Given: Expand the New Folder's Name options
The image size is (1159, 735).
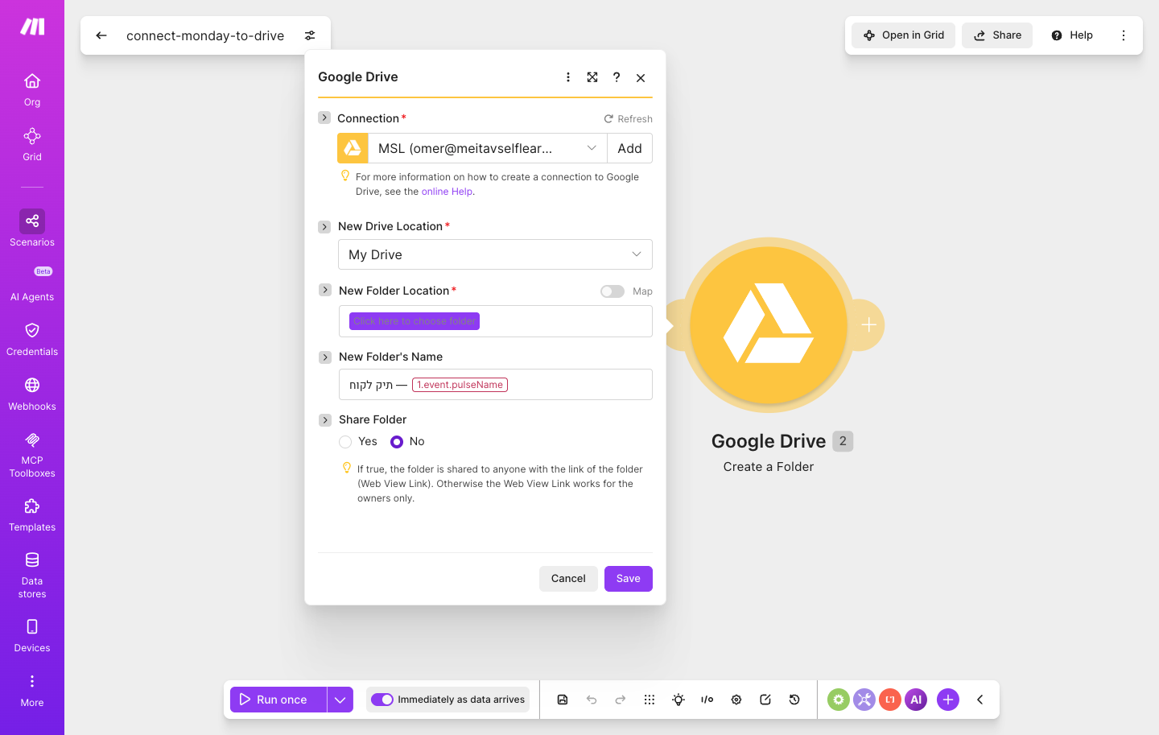Looking at the screenshot, I should (325, 357).
